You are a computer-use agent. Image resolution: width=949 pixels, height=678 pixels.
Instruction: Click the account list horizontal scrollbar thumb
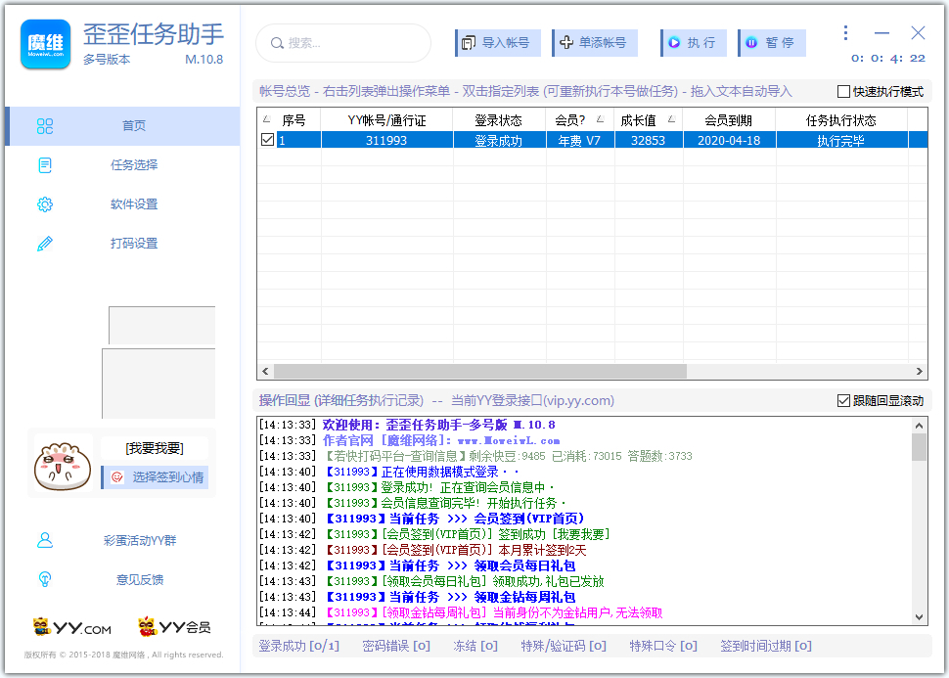480,371
